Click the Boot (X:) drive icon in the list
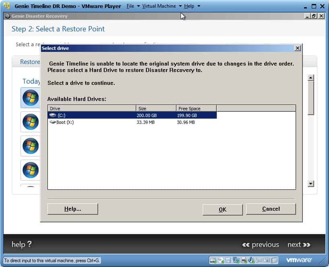Image resolution: width=329 pixels, height=267 pixels. [52, 122]
